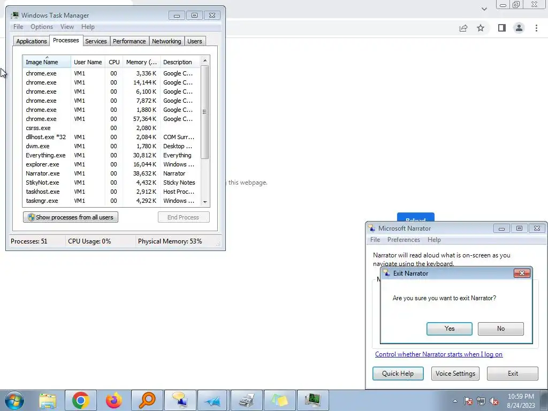Viewport: 548px width, 411px height.
Task: Launch Firefox from the taskbar
Action: [x=114, y=400]
